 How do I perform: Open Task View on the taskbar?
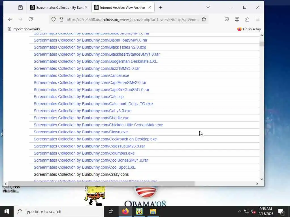coord(111,211)
